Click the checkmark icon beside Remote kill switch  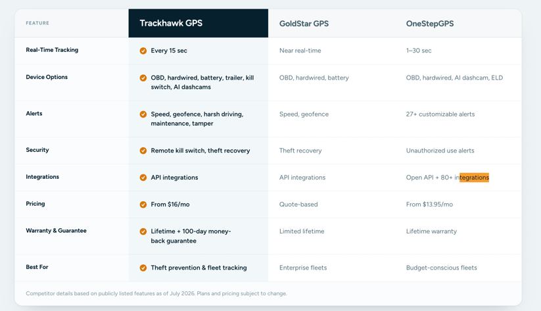pos(143,151)
